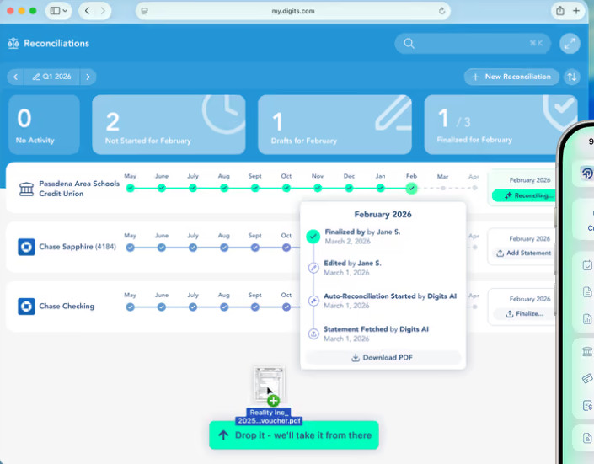This screenshot has width=594, height=464.
Task: Reload the page with the refresh icon
Action: pos(441,11)
